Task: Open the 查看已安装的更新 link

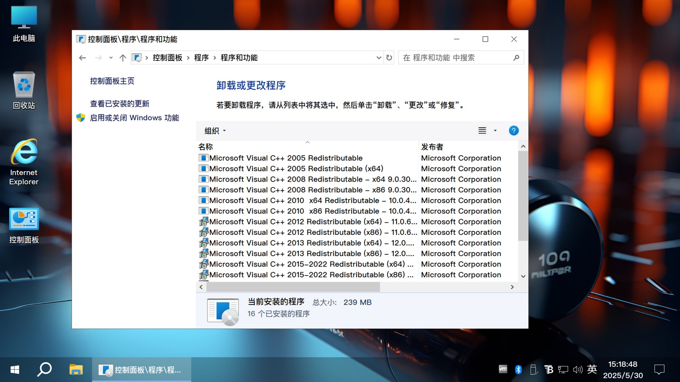Action: [x=120, y=104]
